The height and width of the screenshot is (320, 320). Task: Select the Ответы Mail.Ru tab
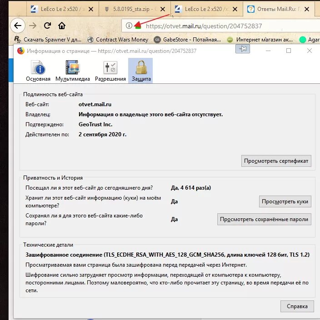pyautogui.click(x=278, y=9)
